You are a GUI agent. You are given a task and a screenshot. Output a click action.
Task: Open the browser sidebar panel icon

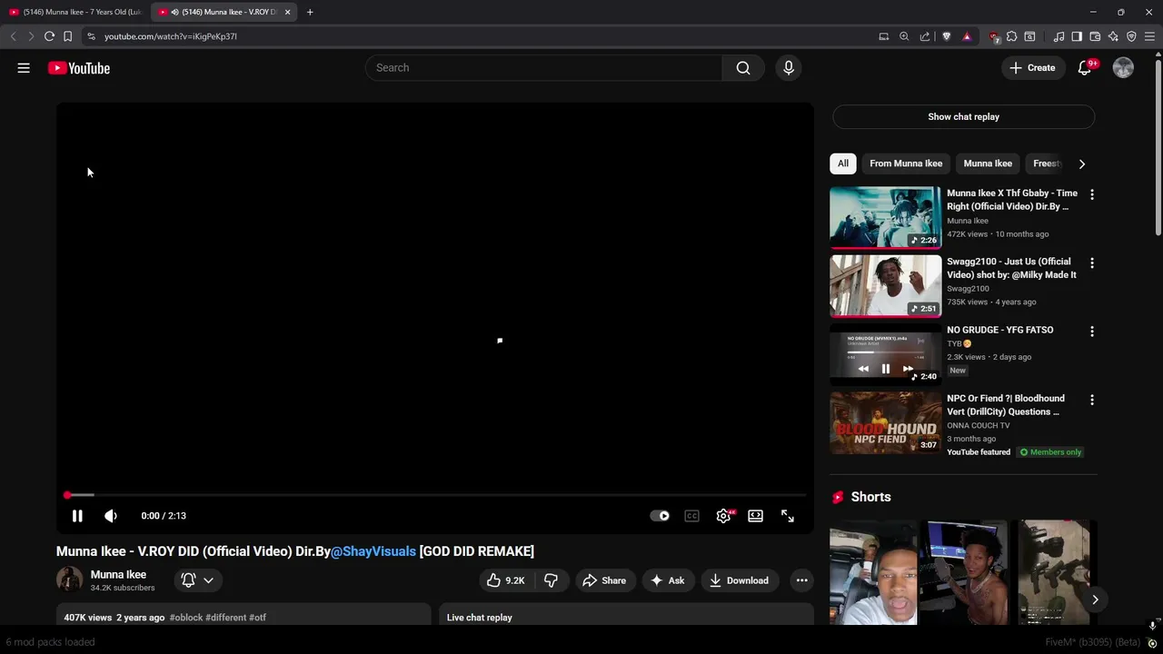tap(1077, 36)
